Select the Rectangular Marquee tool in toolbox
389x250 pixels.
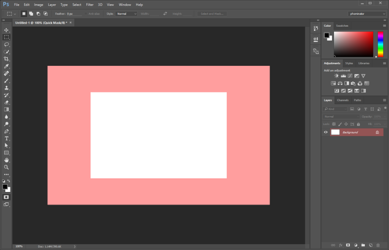(x=6, y=37)
